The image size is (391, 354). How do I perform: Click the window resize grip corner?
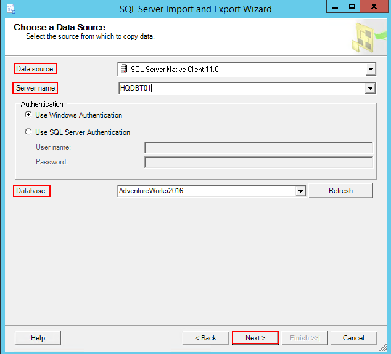pos(384,347)
